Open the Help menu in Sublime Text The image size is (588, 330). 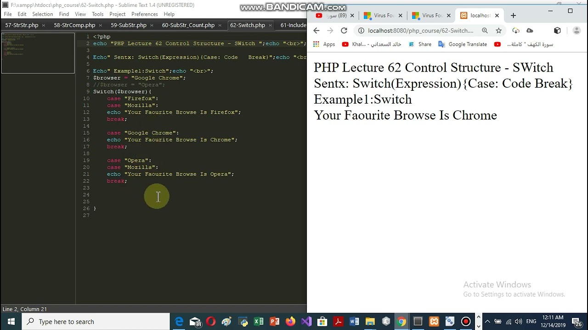169,14
